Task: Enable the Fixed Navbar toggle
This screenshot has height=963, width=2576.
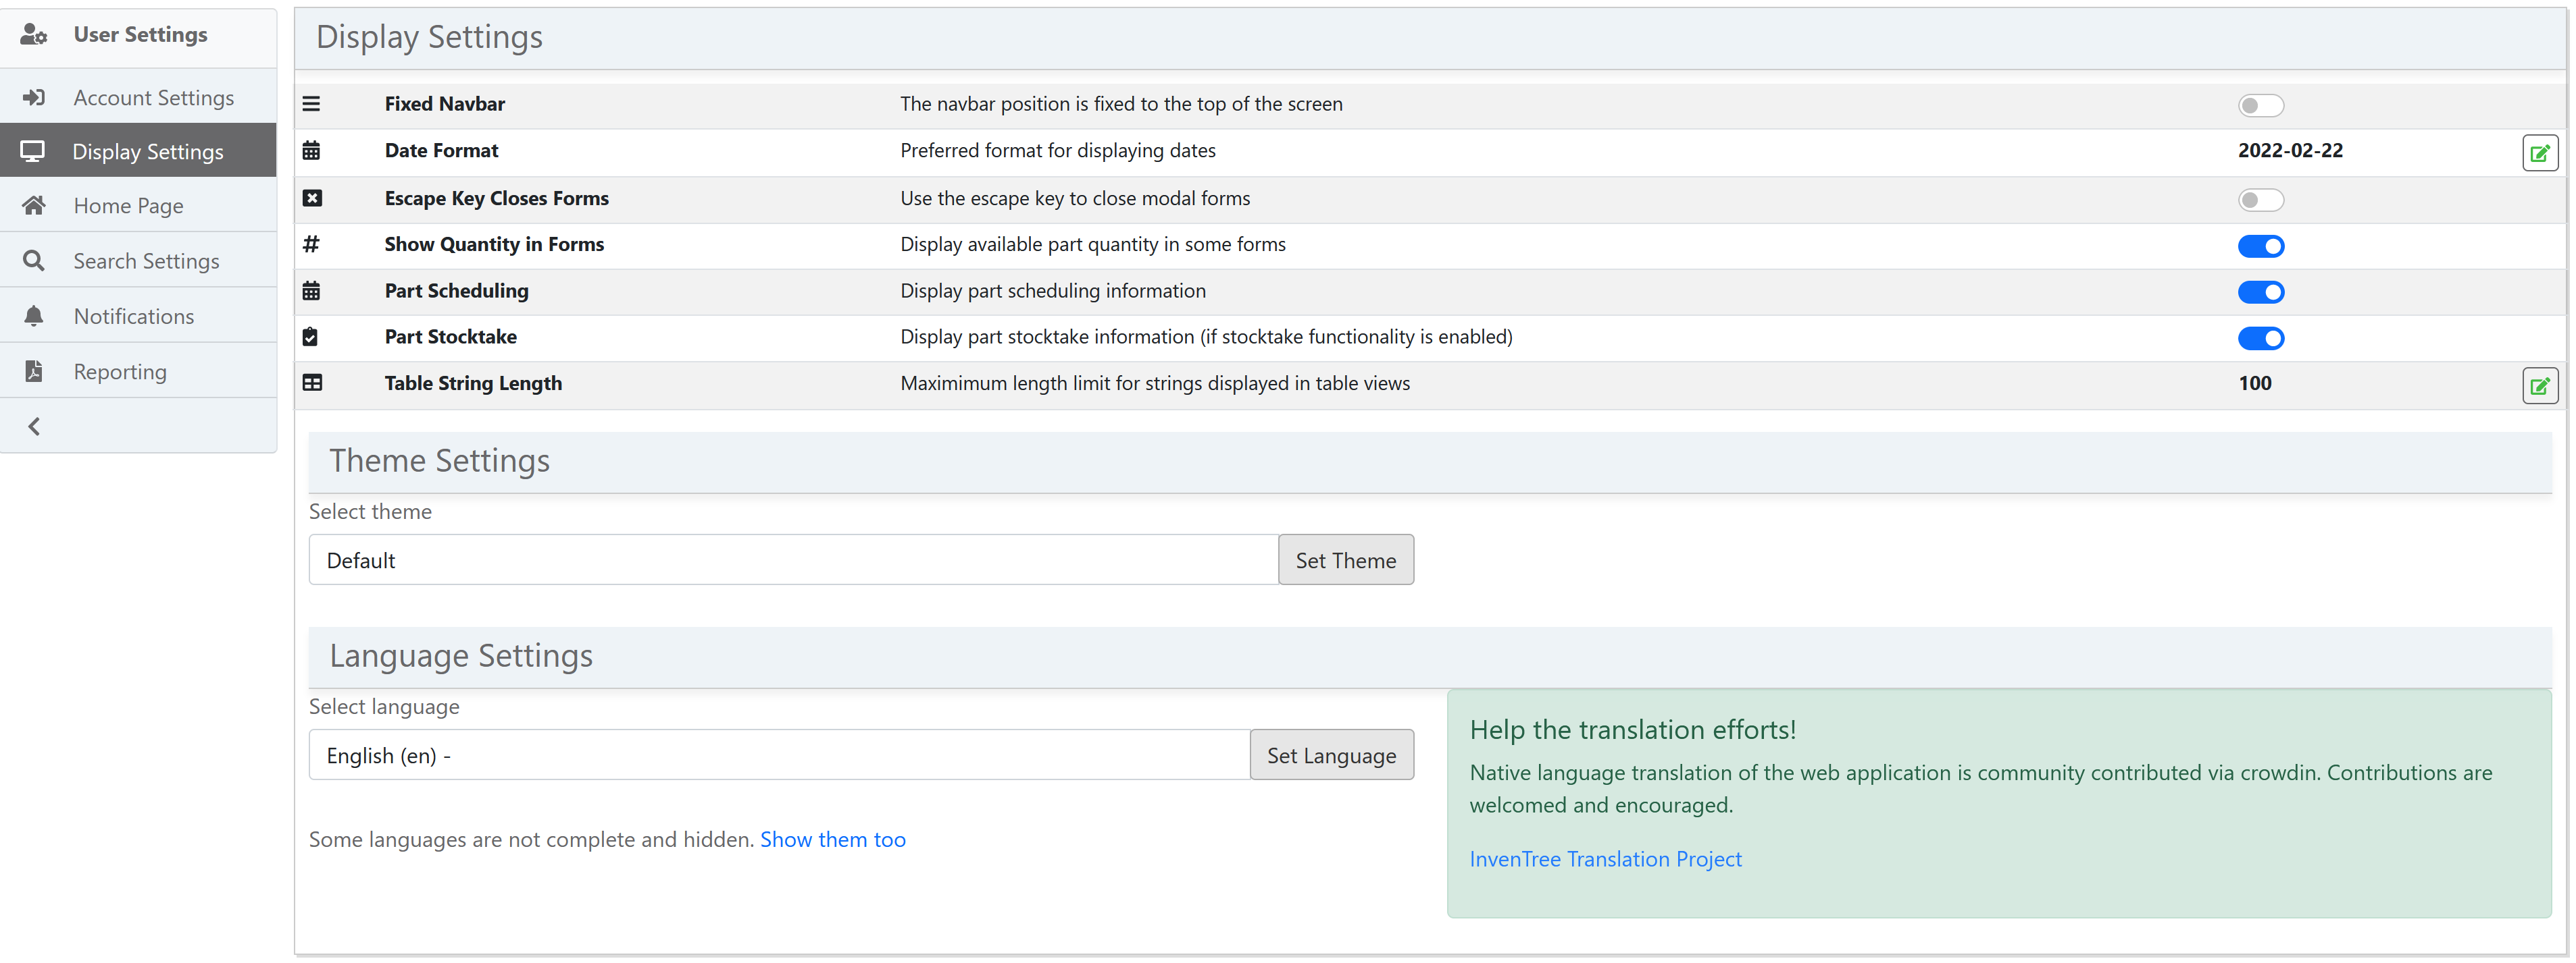Action: (2260, 106)
